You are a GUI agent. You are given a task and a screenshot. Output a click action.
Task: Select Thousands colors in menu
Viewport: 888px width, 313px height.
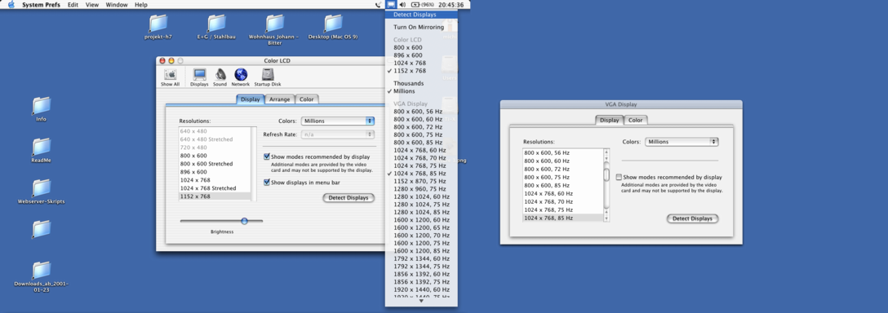tap(421, 83)
